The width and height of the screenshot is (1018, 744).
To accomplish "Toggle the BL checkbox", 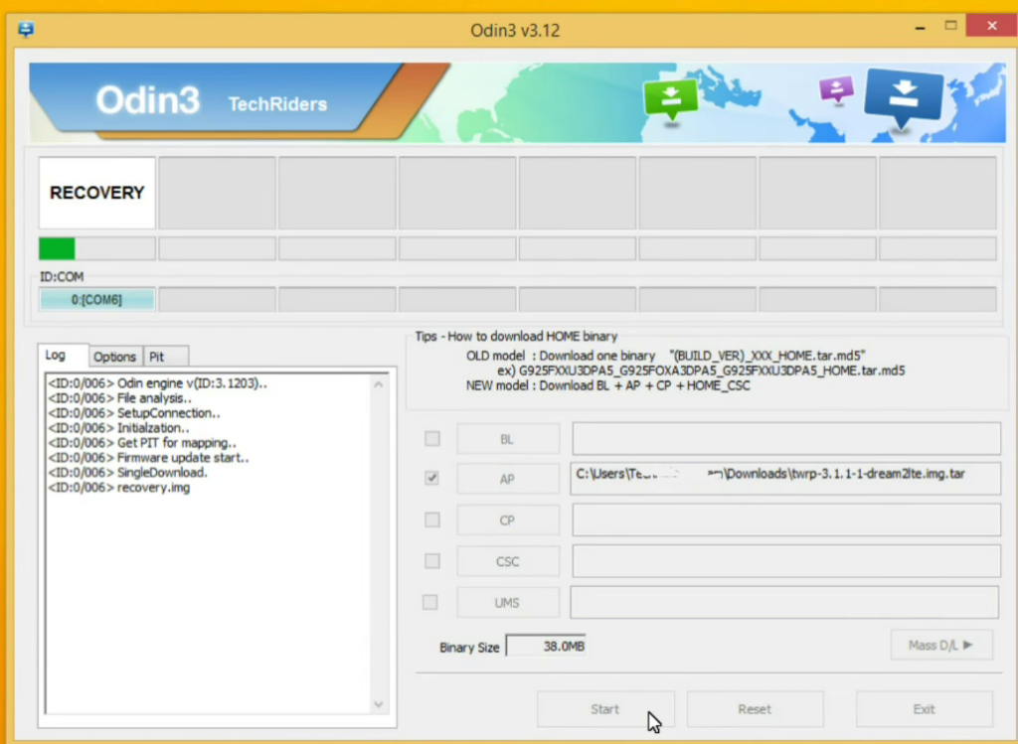I will (x=431, y=439).
